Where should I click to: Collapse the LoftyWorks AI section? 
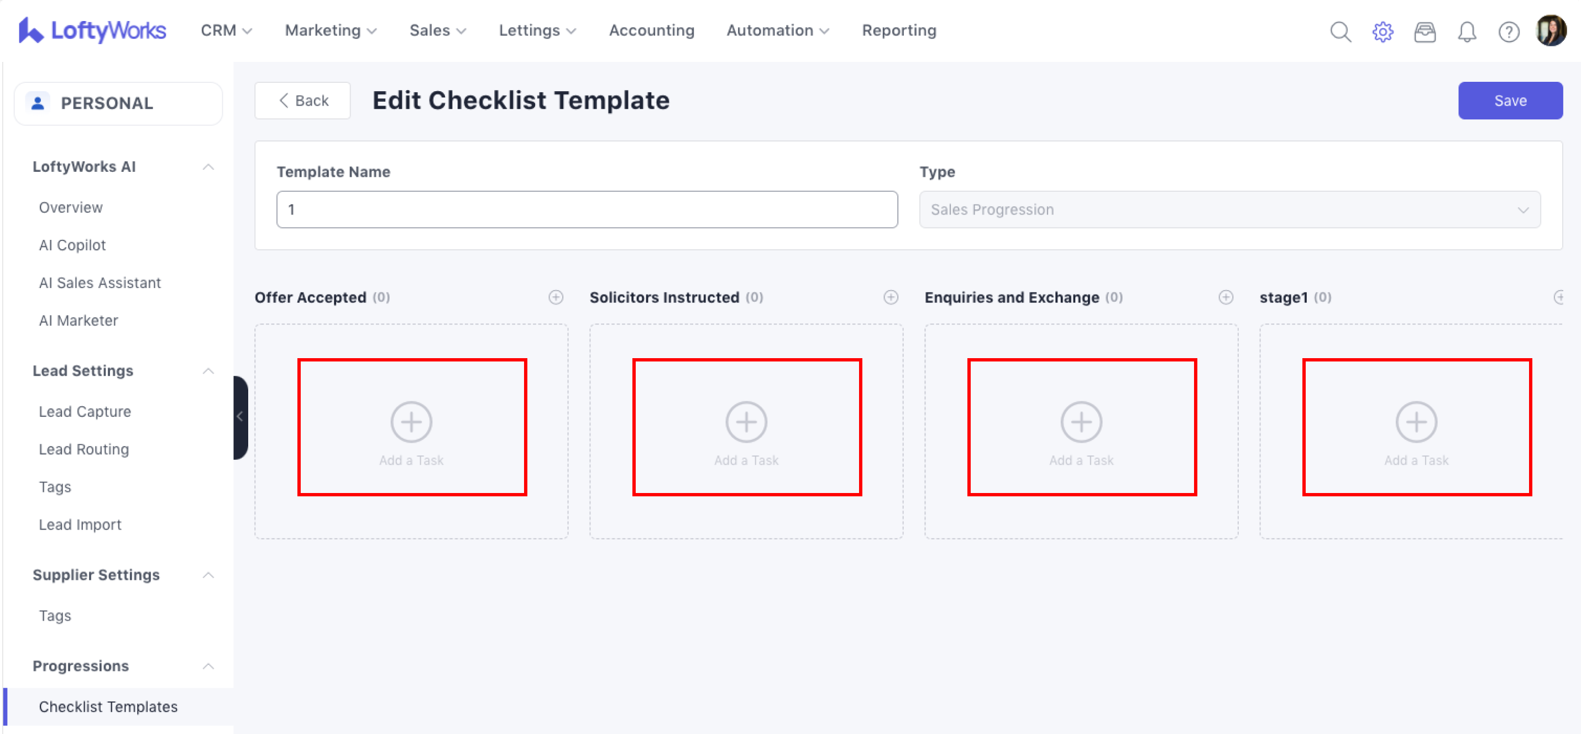pyautogui.click(x=208, y=167)
